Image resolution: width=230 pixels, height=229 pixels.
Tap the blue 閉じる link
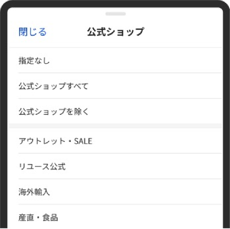coord(33,32)
